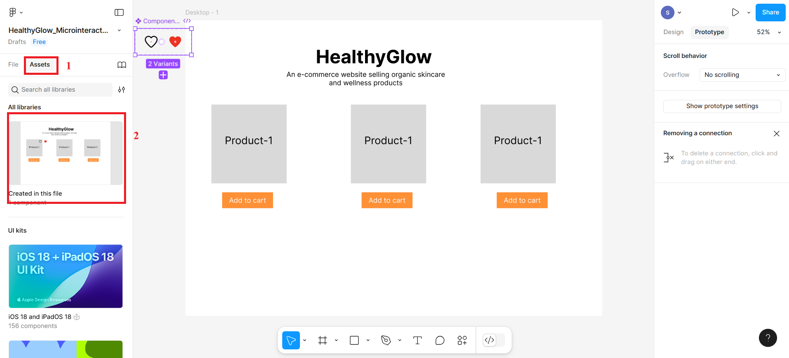Select the Rectangle shape tool
Viewport: 789px width, 358px height.
point(354,340)
